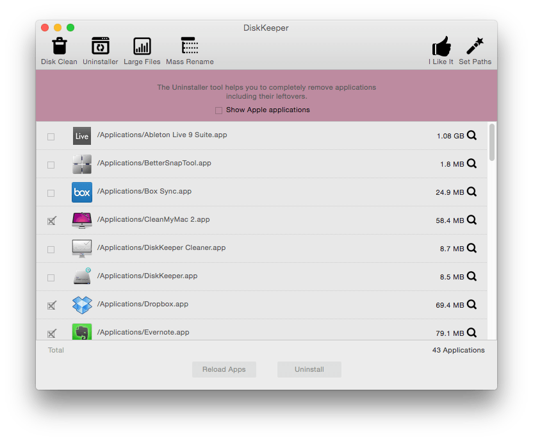Click magnifier beside the 58.4 MB size
Screen dimensions: 533x441
[471, 220]
